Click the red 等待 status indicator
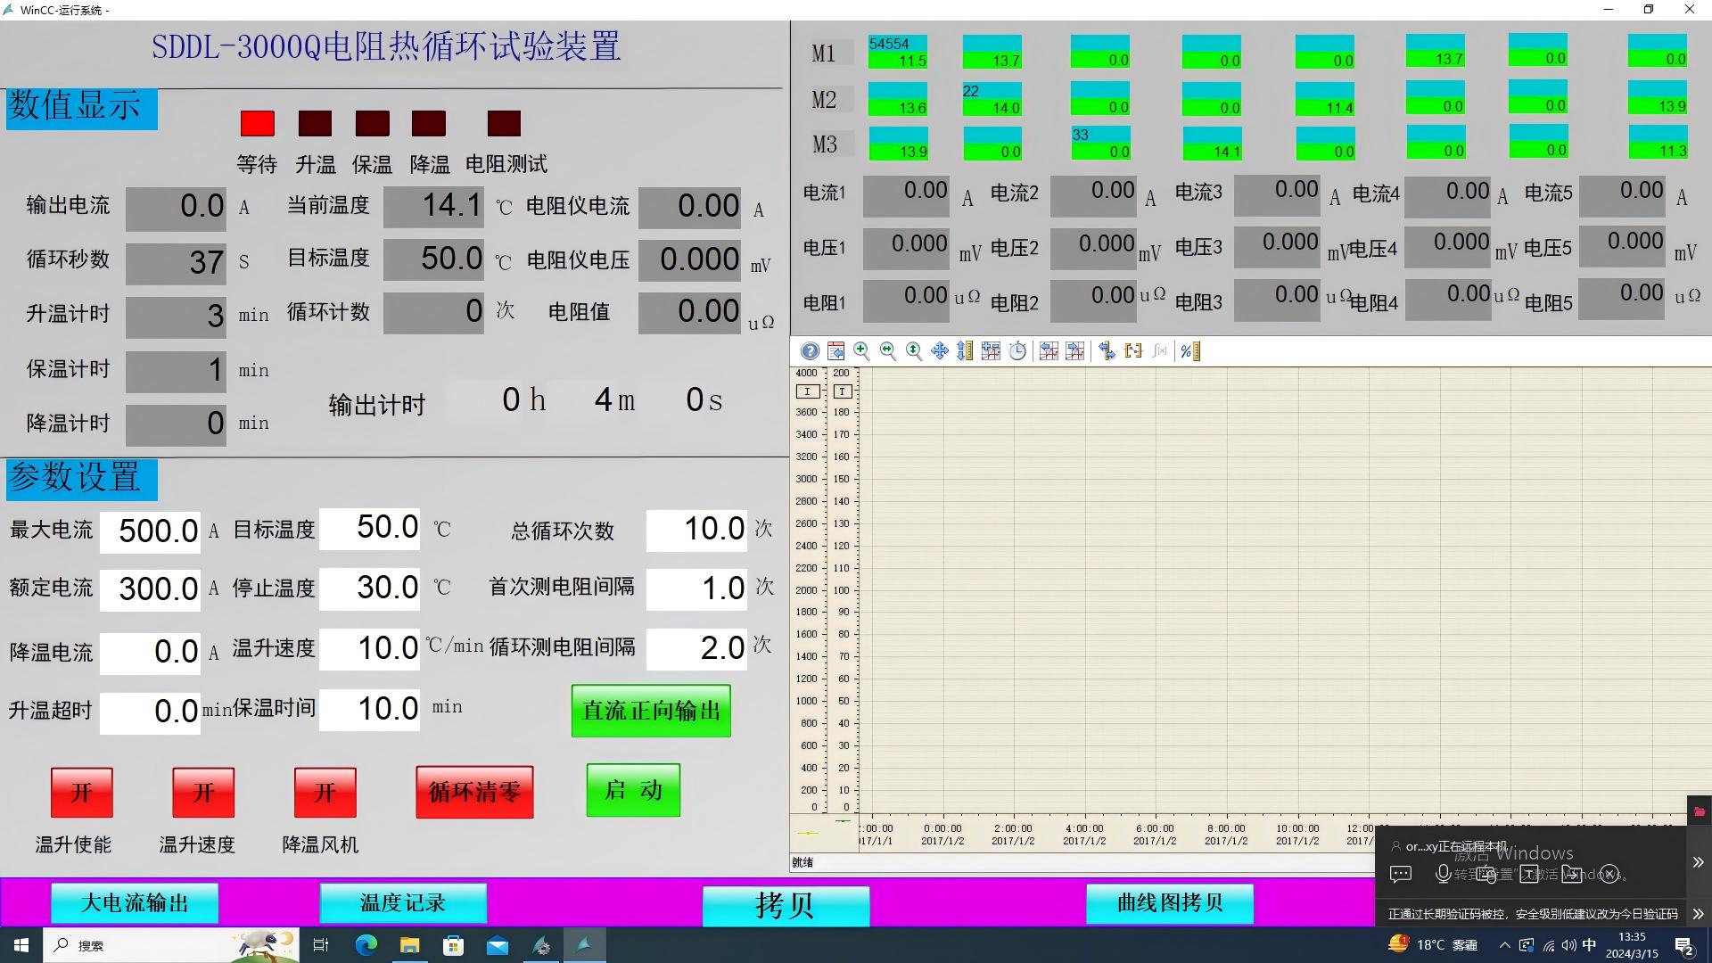The width and height of the screenshot is (1712, 963). click(258, 123)
